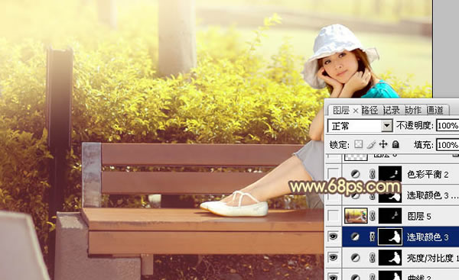Click adjustment icon of 亮度/对比度 layer
The image size is (459, 280).
tap(355, 258)
